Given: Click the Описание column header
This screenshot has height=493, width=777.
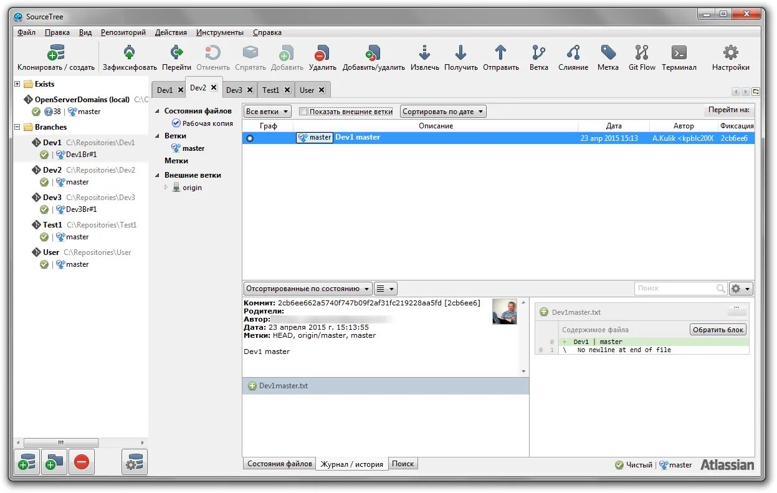Looking at the screenshot, I should 436,126.
